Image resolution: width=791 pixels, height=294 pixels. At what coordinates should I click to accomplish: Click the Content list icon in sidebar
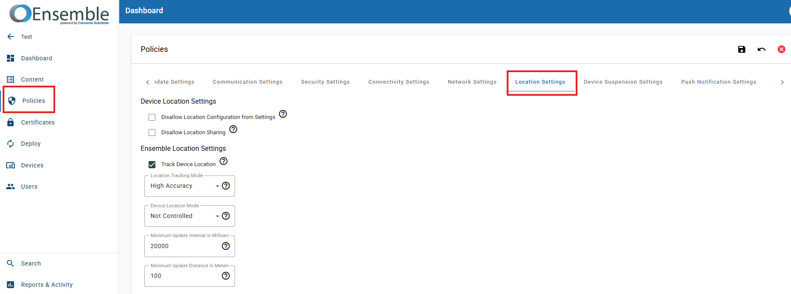point(11,79)
